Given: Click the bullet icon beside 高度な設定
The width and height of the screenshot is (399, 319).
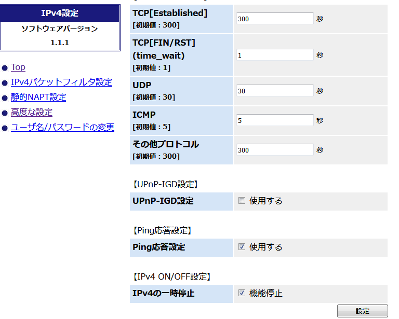Looking at the screenshot, I should coord(5,113).
